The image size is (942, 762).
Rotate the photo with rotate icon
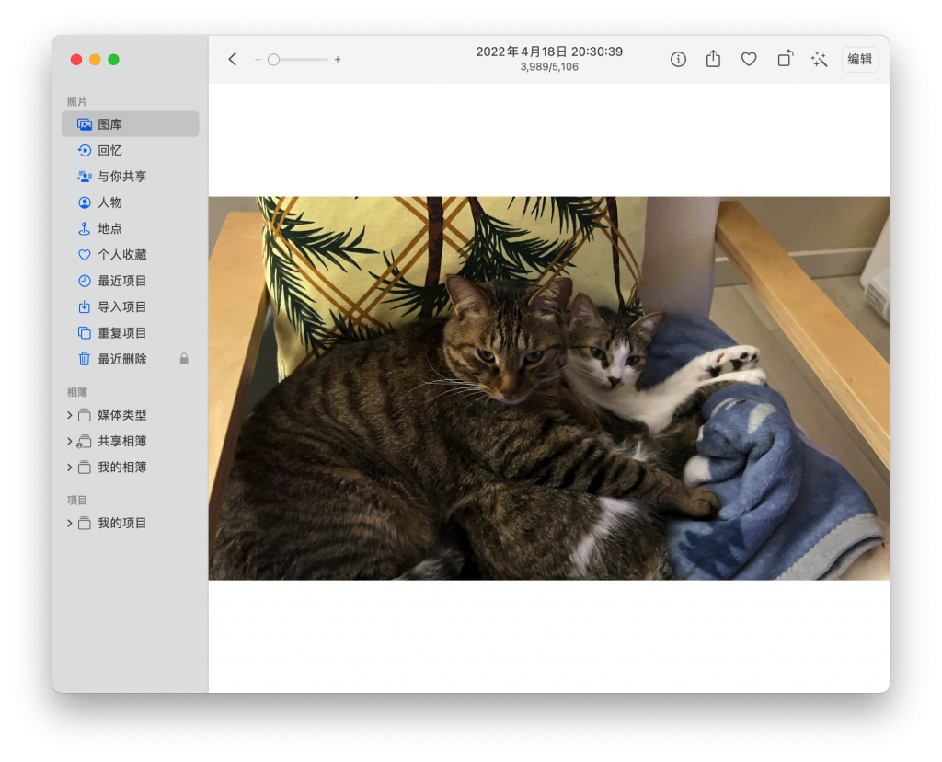[x=785, y=58]
